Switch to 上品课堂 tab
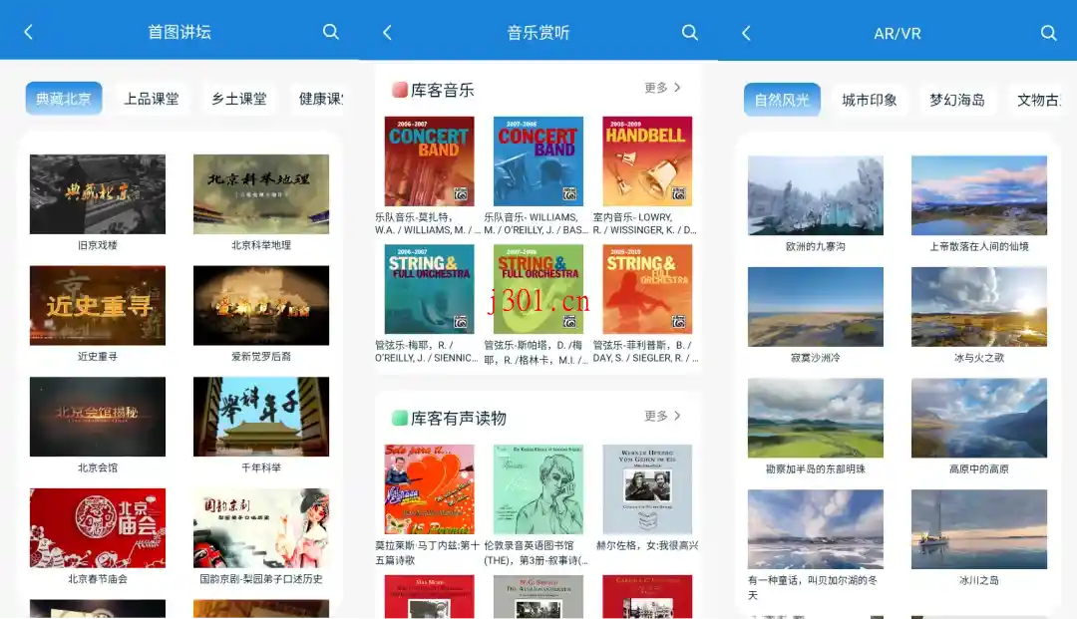 (x=152, y=99)
